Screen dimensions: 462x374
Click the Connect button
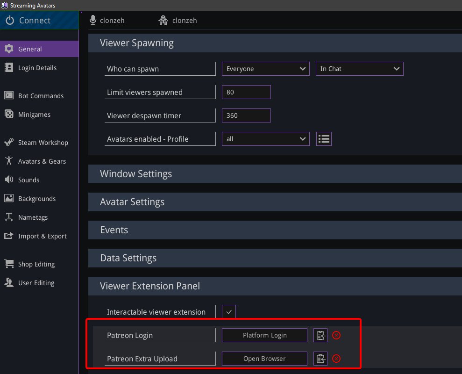coord(39,21)
